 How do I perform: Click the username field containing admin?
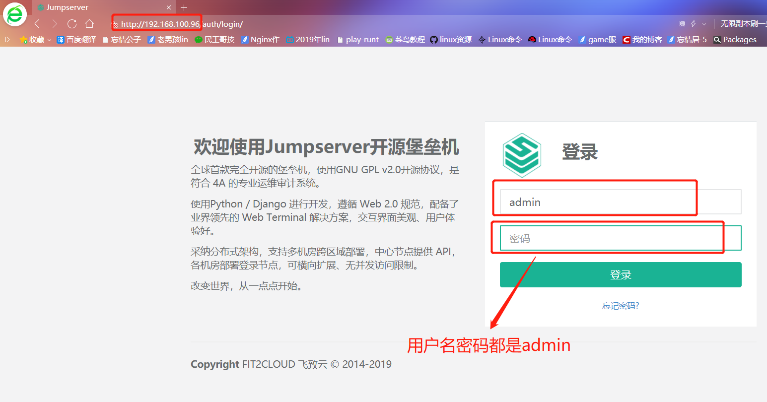621,202
